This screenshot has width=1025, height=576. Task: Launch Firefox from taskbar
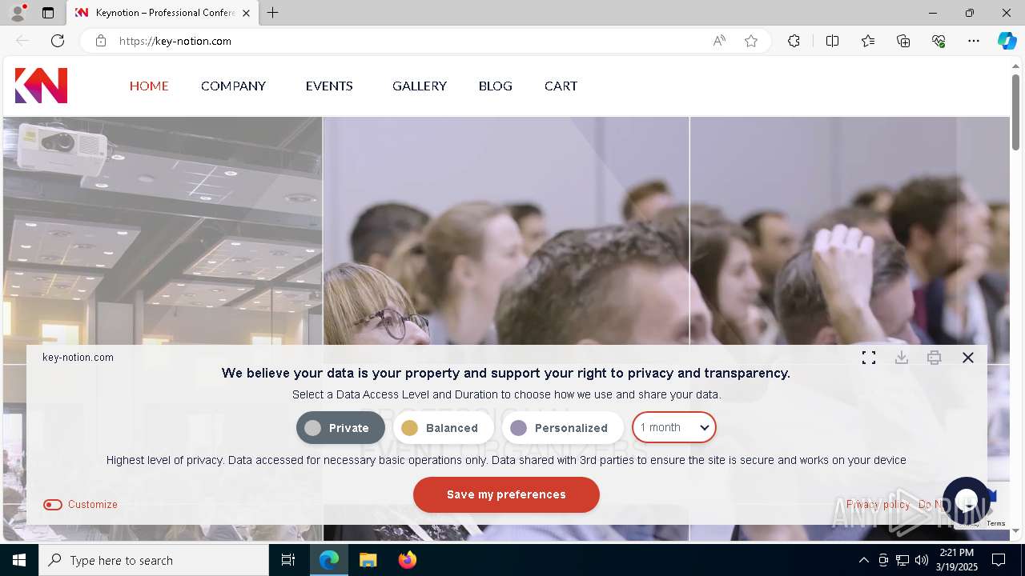pos(407,560)
